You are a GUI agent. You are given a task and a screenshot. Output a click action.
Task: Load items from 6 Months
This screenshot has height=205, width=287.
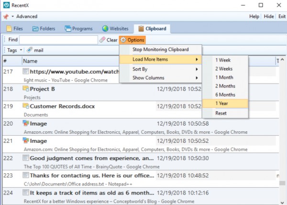click(225, 95)
